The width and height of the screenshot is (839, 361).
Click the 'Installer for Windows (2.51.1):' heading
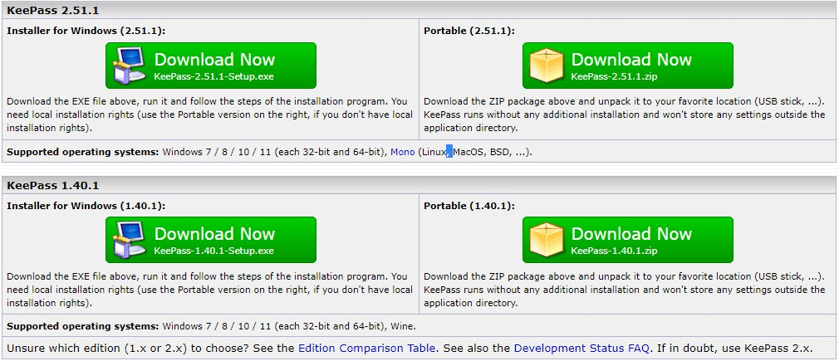(x=86, y=31)
